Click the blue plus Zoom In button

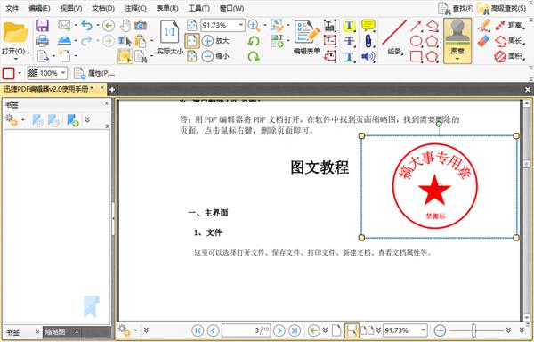(207, 41)
